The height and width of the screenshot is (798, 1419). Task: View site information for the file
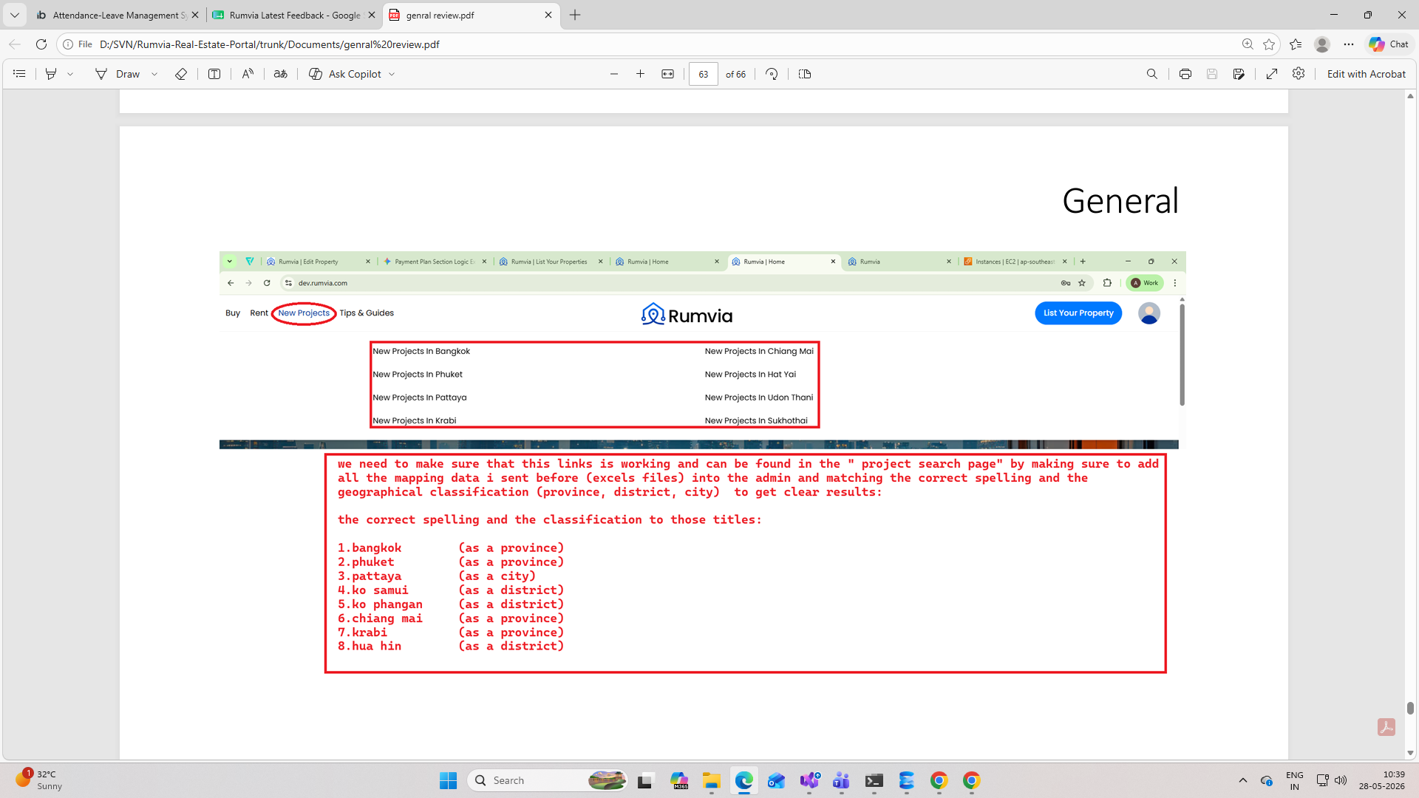(78, 44)
